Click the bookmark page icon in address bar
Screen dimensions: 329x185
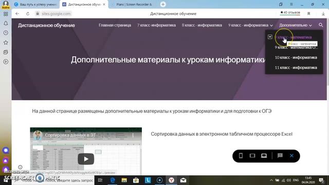pyautogui.click(x=308, y=14)
